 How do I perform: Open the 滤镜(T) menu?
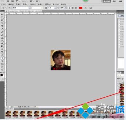pos(41,4)
